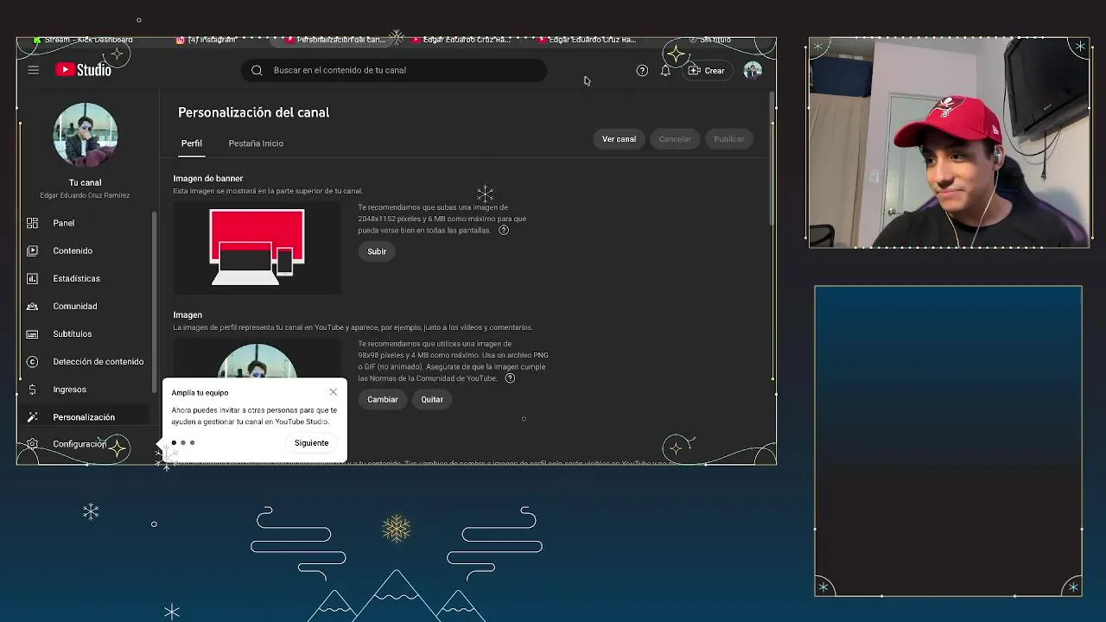Click help icon beside Normas de la Comunidad text
Image resolution: width=1106 pixels, height=622 pixels.
(510, 378)
